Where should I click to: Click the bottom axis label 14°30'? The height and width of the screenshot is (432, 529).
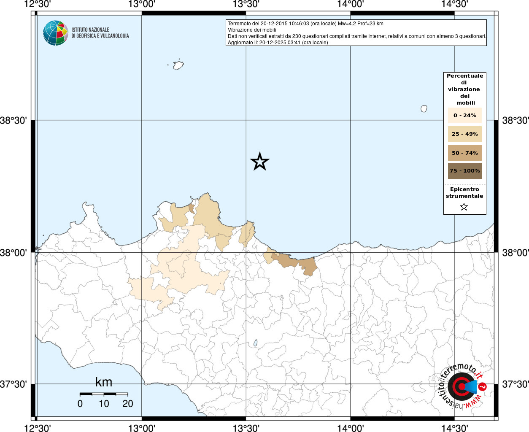tap(455, 428)
